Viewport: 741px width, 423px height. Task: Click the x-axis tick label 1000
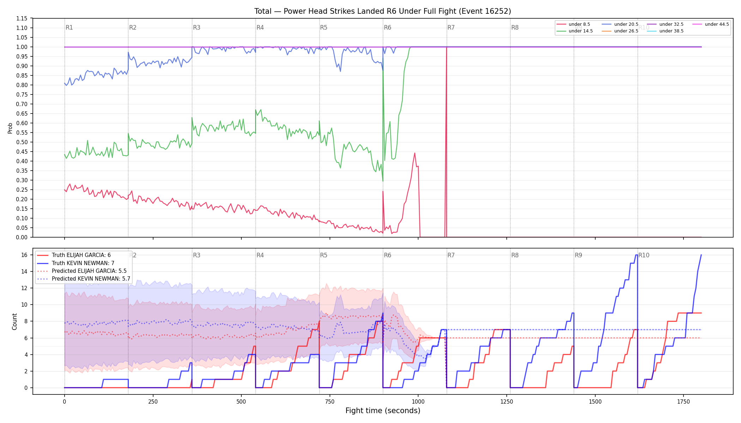(x=418, y=401)
